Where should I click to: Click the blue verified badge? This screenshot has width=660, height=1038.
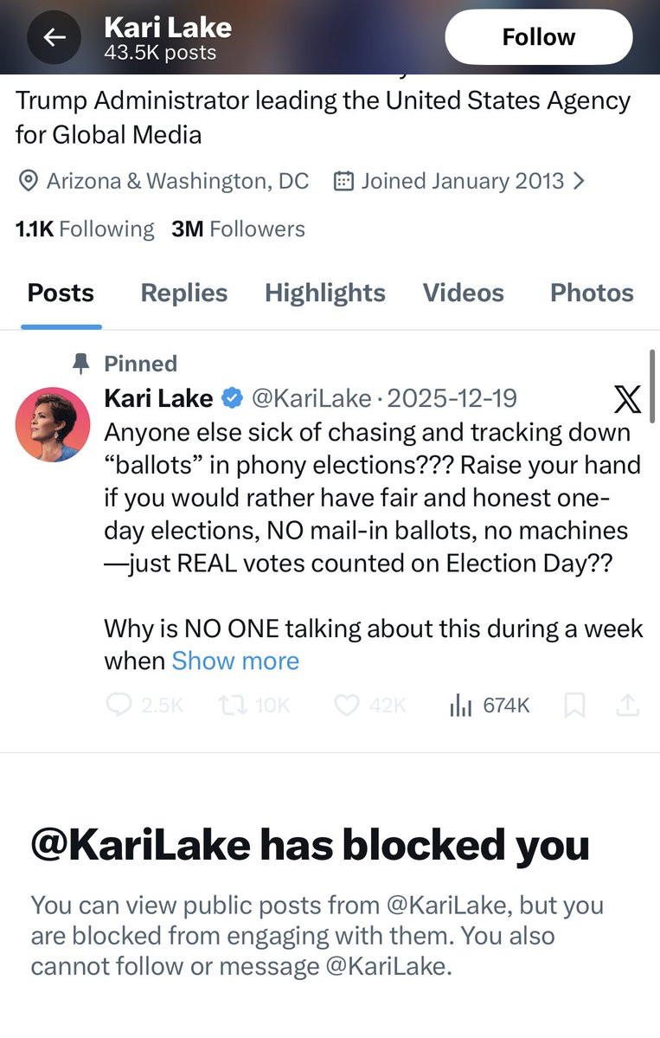pos(231,398)
